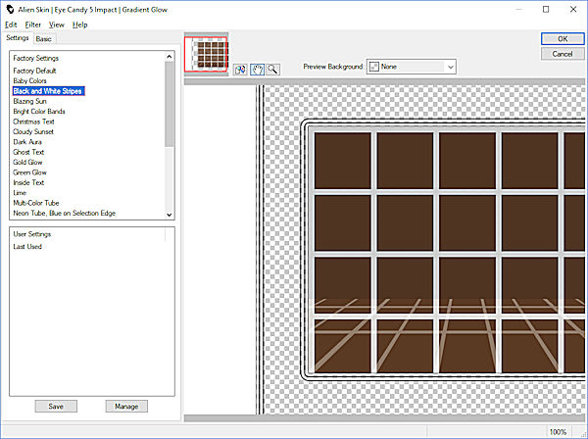
Task: Select the magnifier zoom tool
Action: [x=273, y=70]
